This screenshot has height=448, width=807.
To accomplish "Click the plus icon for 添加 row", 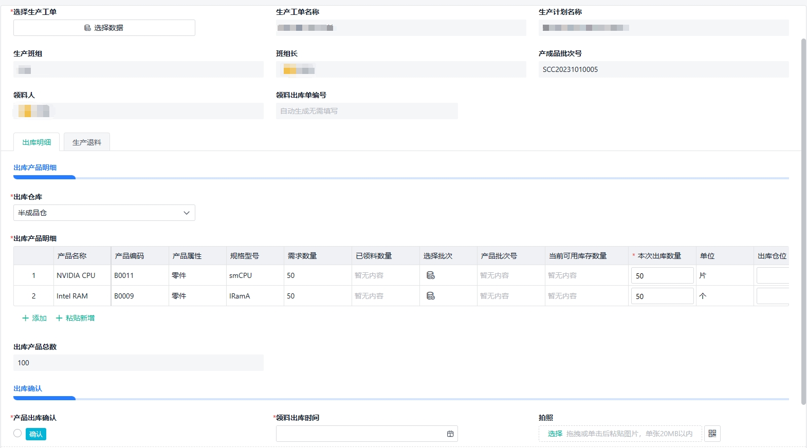I will tap(25, 318).
